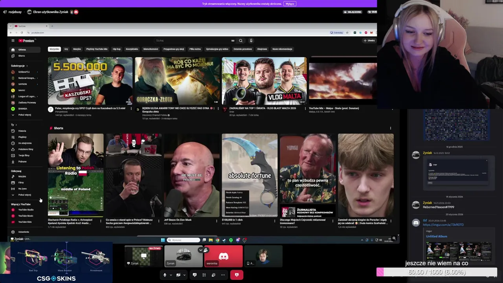Image resolution: width=503 pixels, height=283 pixels.
Task: Open the Ty section chevron
Action: point(16,125)
